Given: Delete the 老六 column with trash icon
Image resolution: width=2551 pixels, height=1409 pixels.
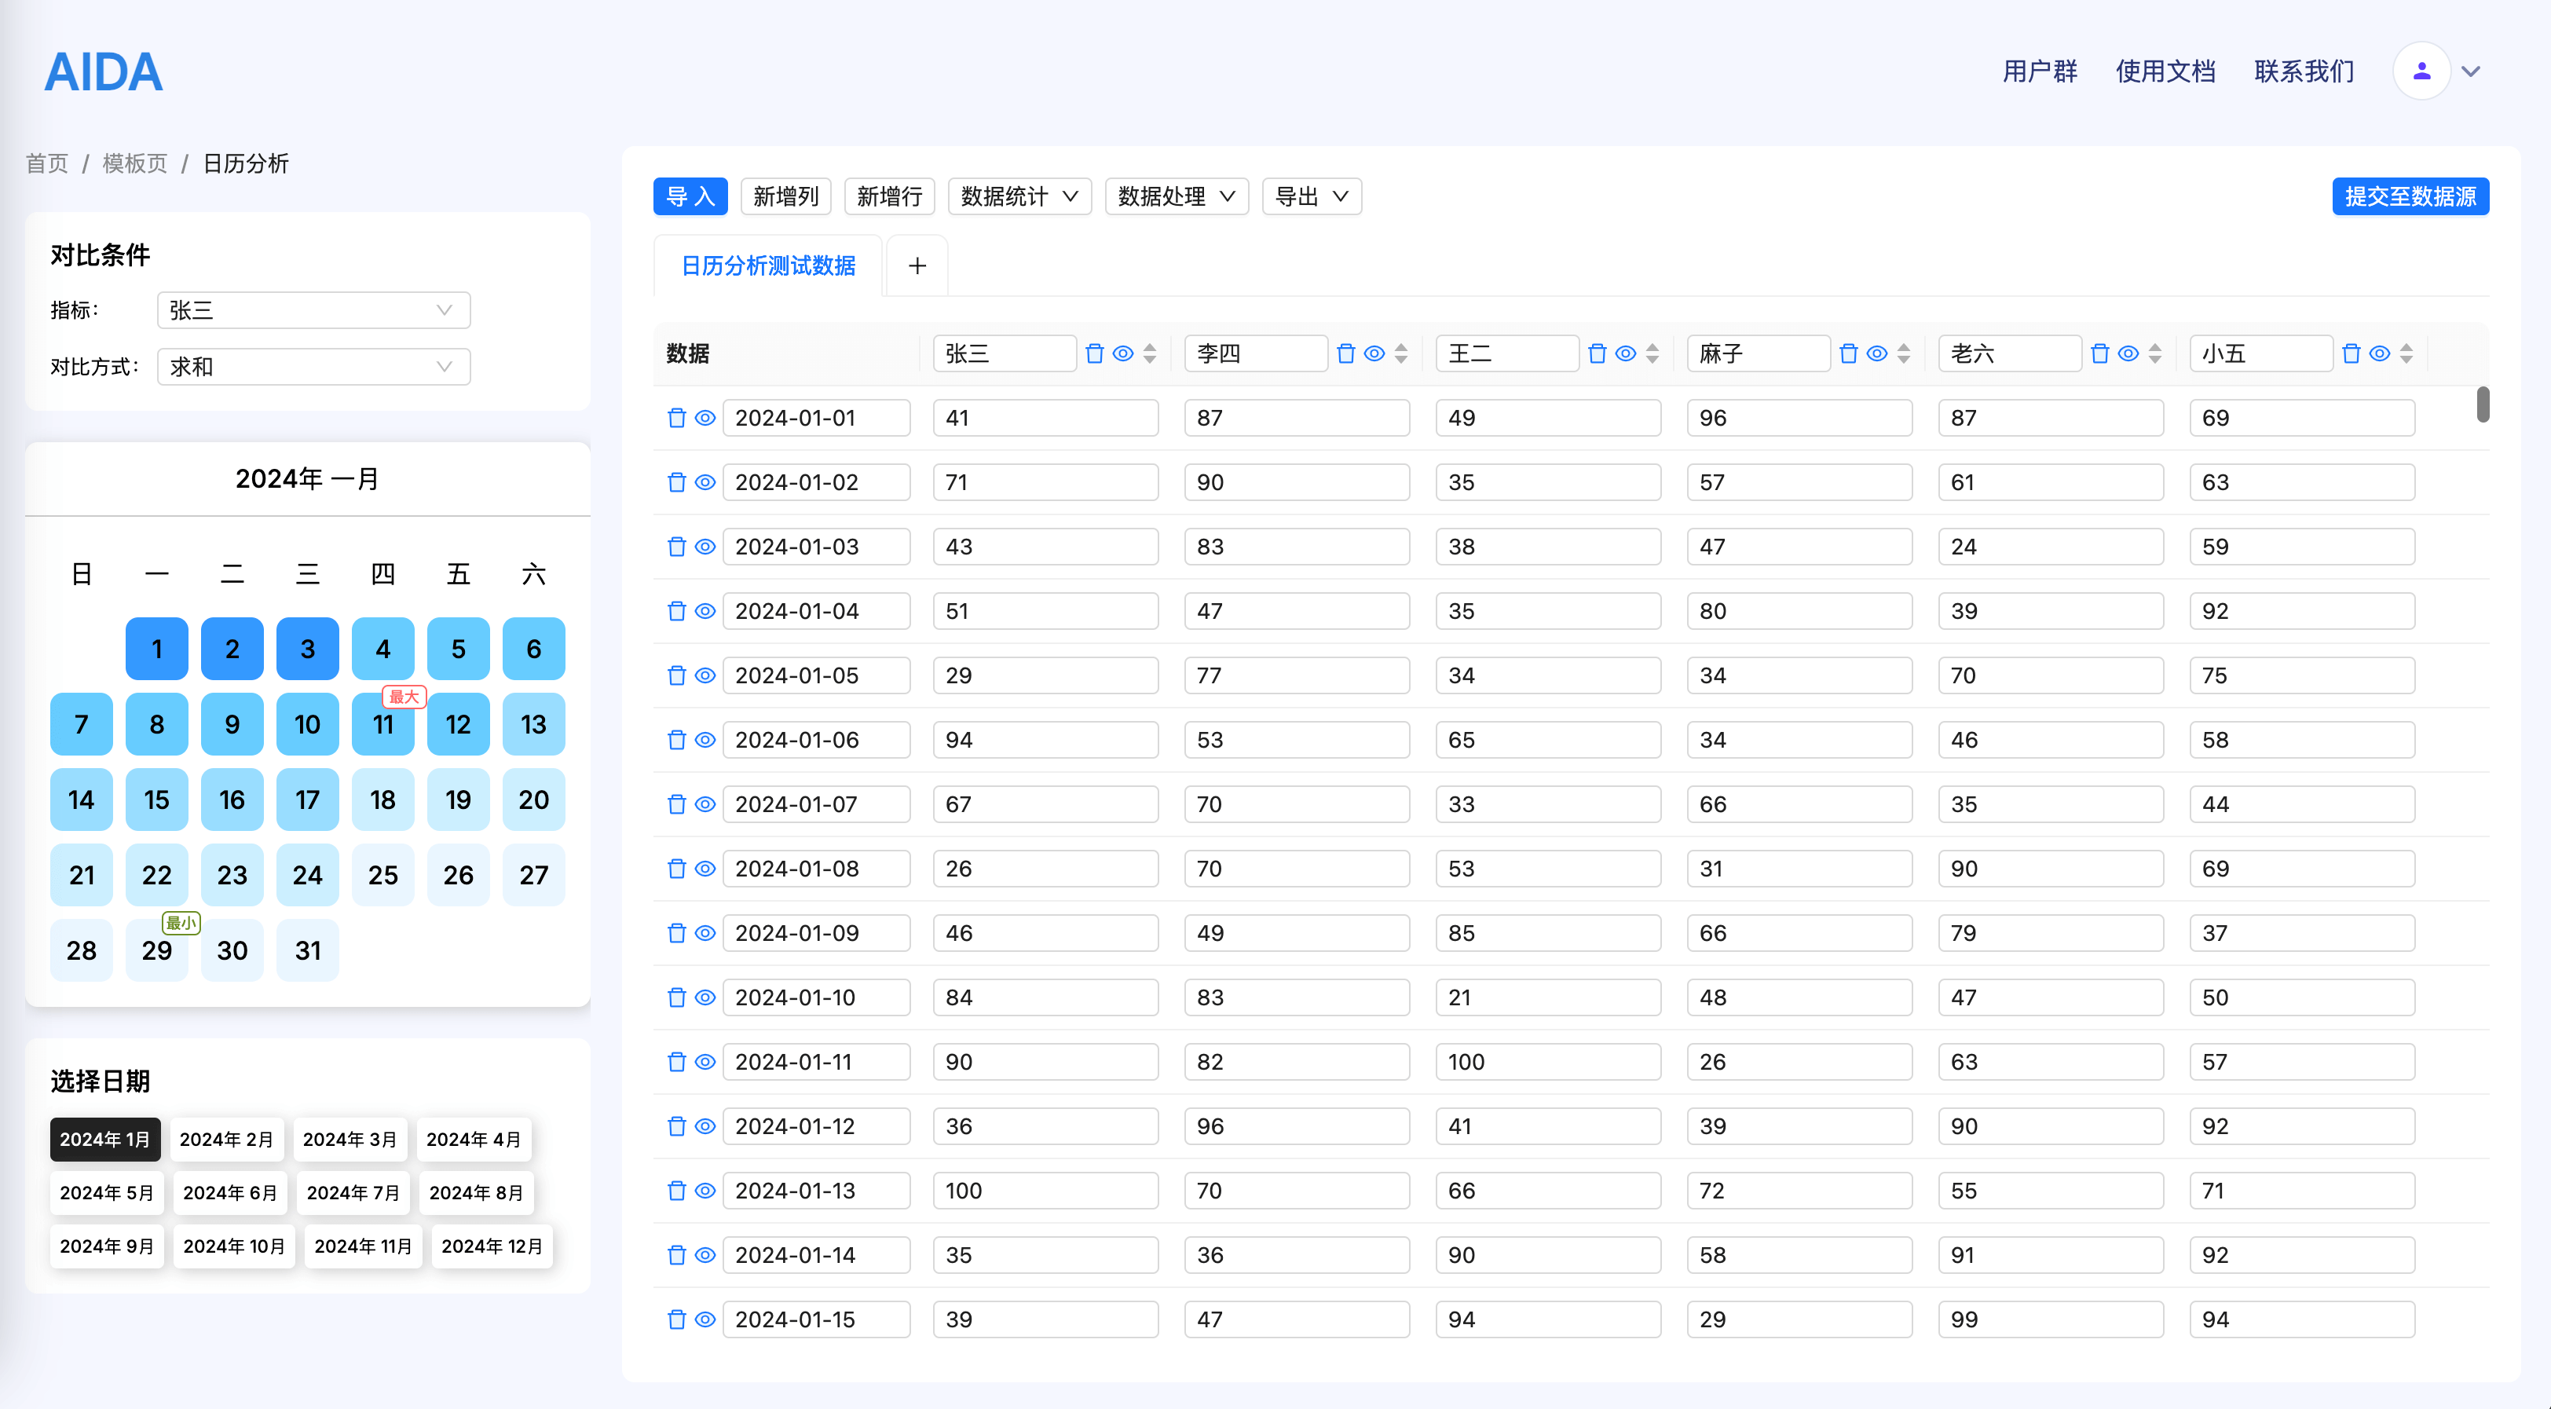Looking at the screenshot, I should coord(2100,353).
